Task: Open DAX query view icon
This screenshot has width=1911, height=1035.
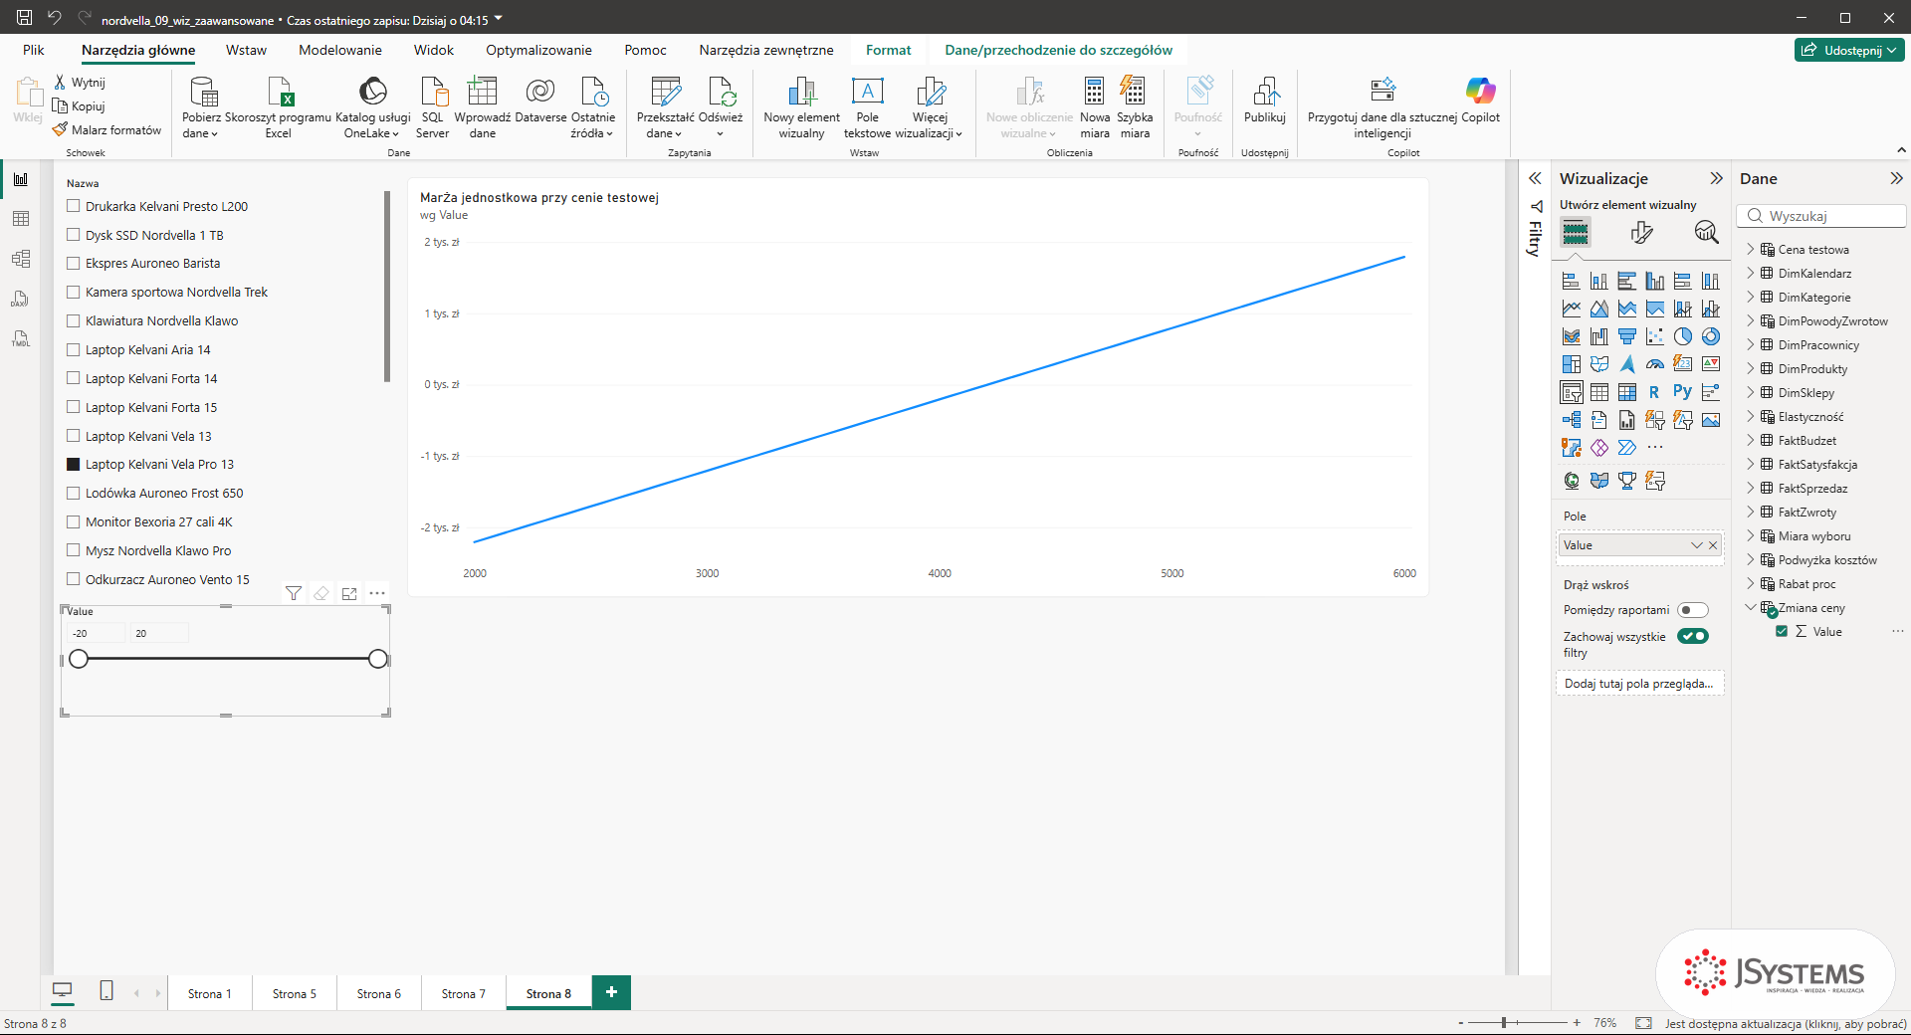Action: click(x=21, y=299)
